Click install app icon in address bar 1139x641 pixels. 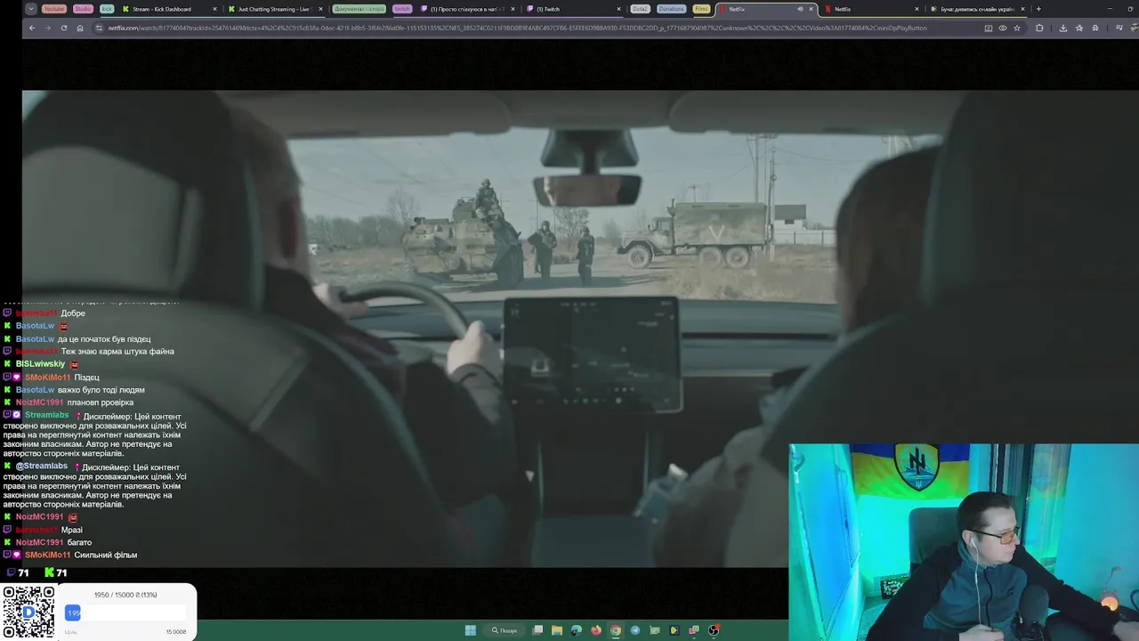[x=989, y=28]
